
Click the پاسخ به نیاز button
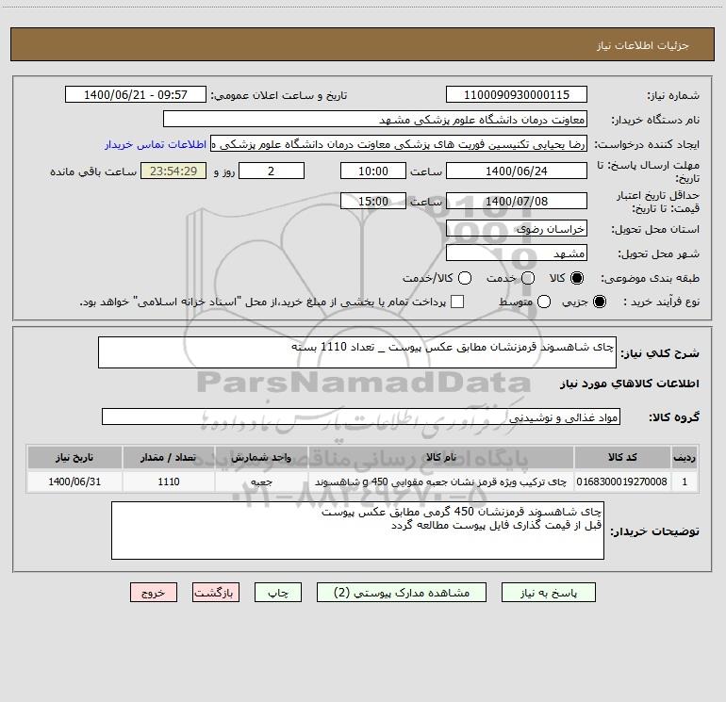(548, 593)
